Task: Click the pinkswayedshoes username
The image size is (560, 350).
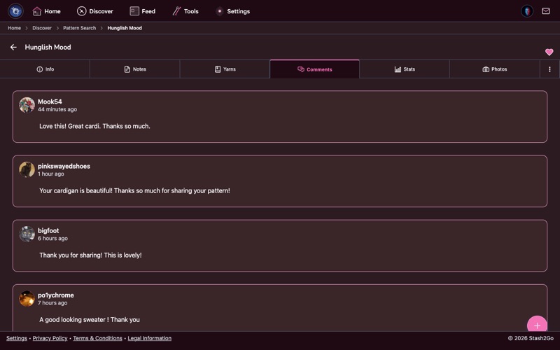Action: [x=64, y=166]
